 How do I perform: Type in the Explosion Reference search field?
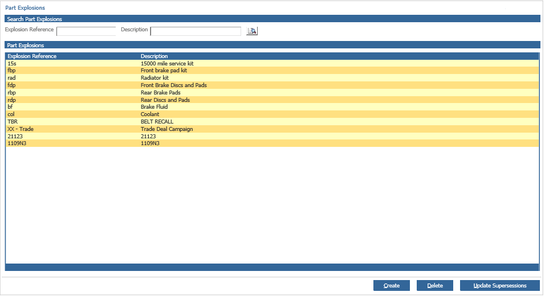coord(86,31)
